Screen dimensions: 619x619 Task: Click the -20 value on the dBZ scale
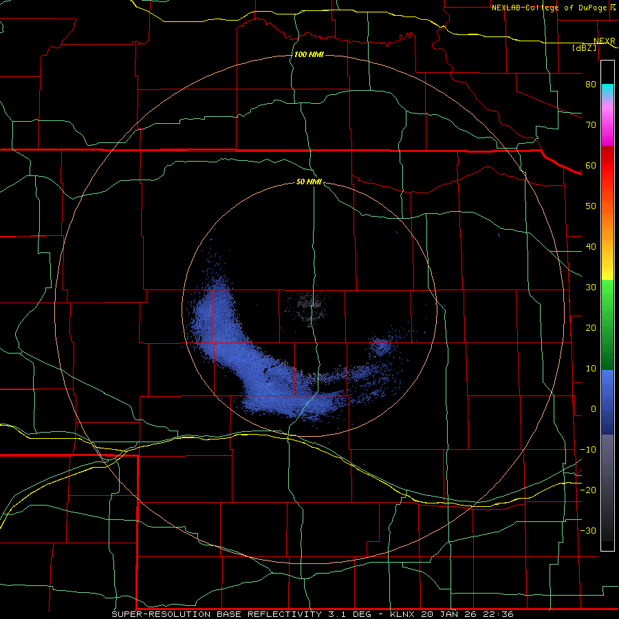(588, 490)
